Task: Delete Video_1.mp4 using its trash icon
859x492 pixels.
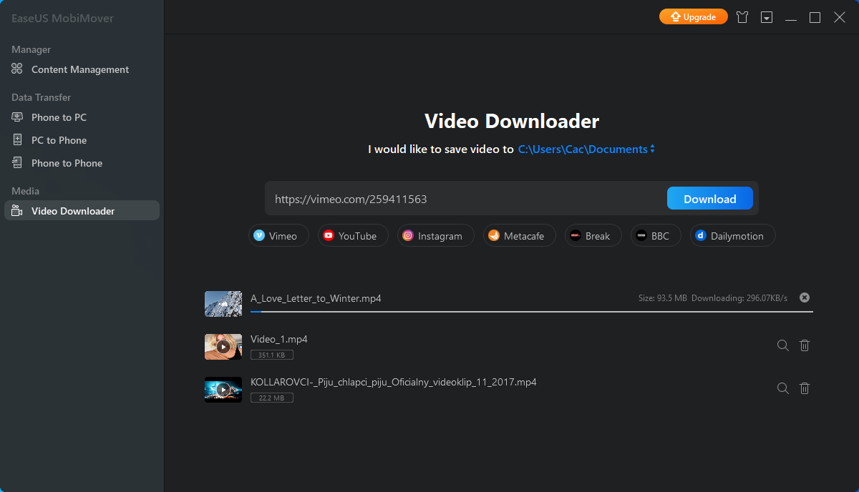Action: point(804,345)
